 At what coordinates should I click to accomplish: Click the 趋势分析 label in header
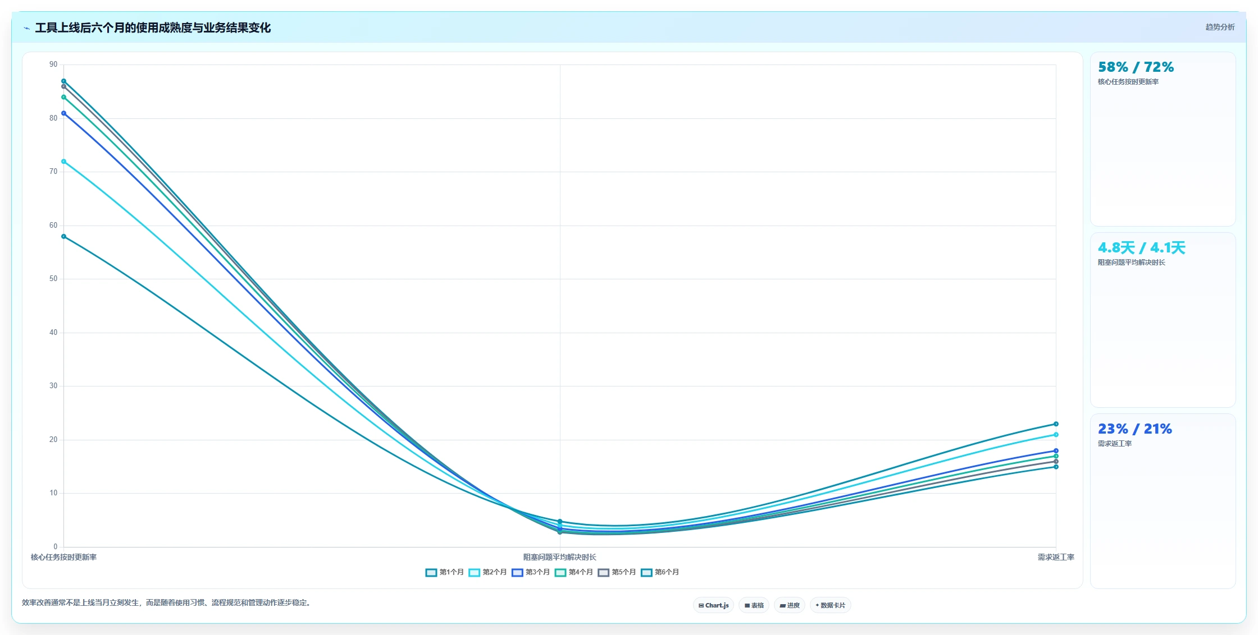1220,27
